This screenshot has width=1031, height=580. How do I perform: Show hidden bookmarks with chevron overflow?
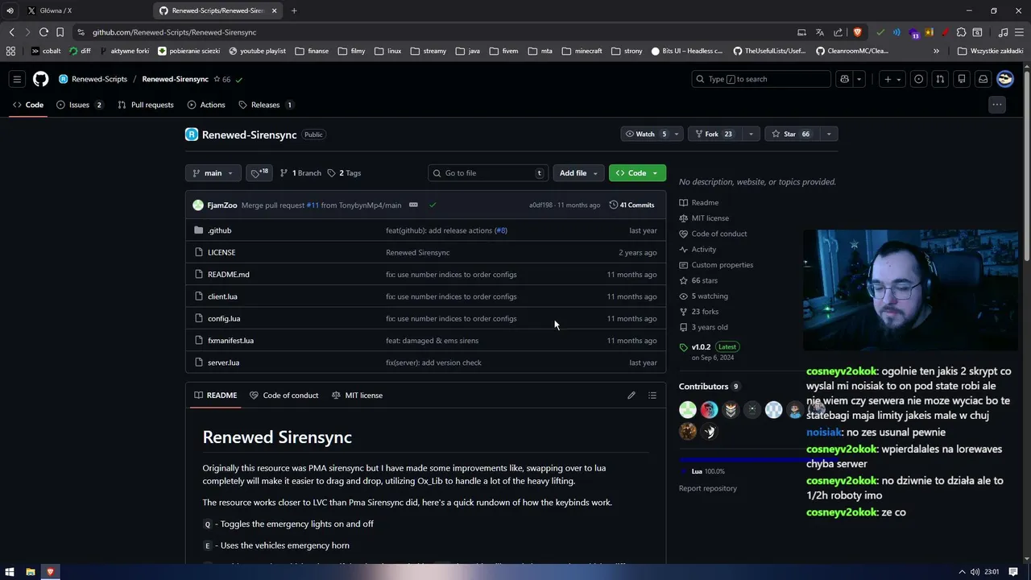pyautogui.click(x=936, y=51)
